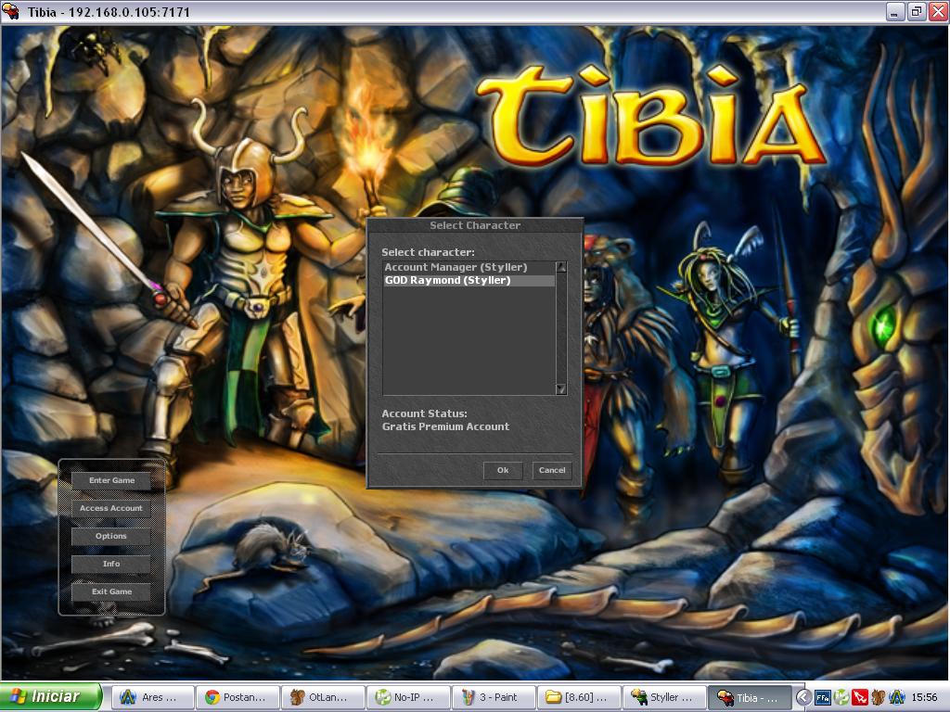Viewport: 950px width, 712px height.
Task: Click the Tibia title bar icon
Action: tap(11, 11)
